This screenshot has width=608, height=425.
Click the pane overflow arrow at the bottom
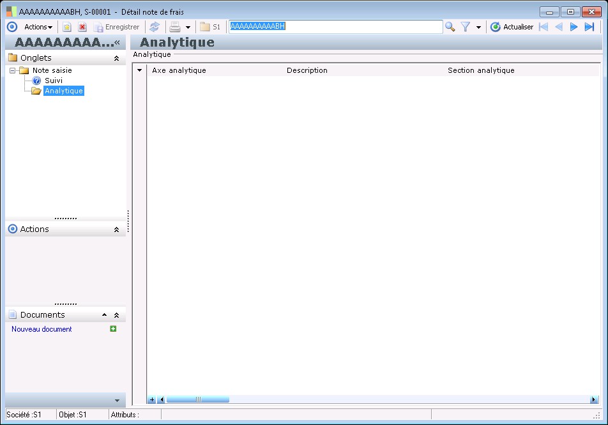[117, 401]
